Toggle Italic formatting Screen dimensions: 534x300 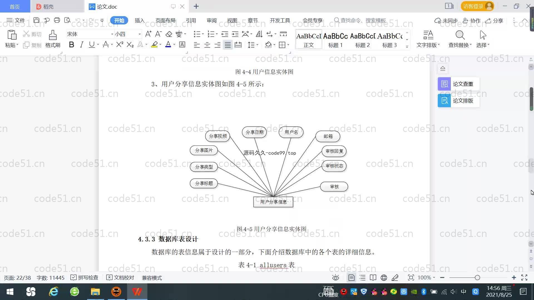coord(81,44)
